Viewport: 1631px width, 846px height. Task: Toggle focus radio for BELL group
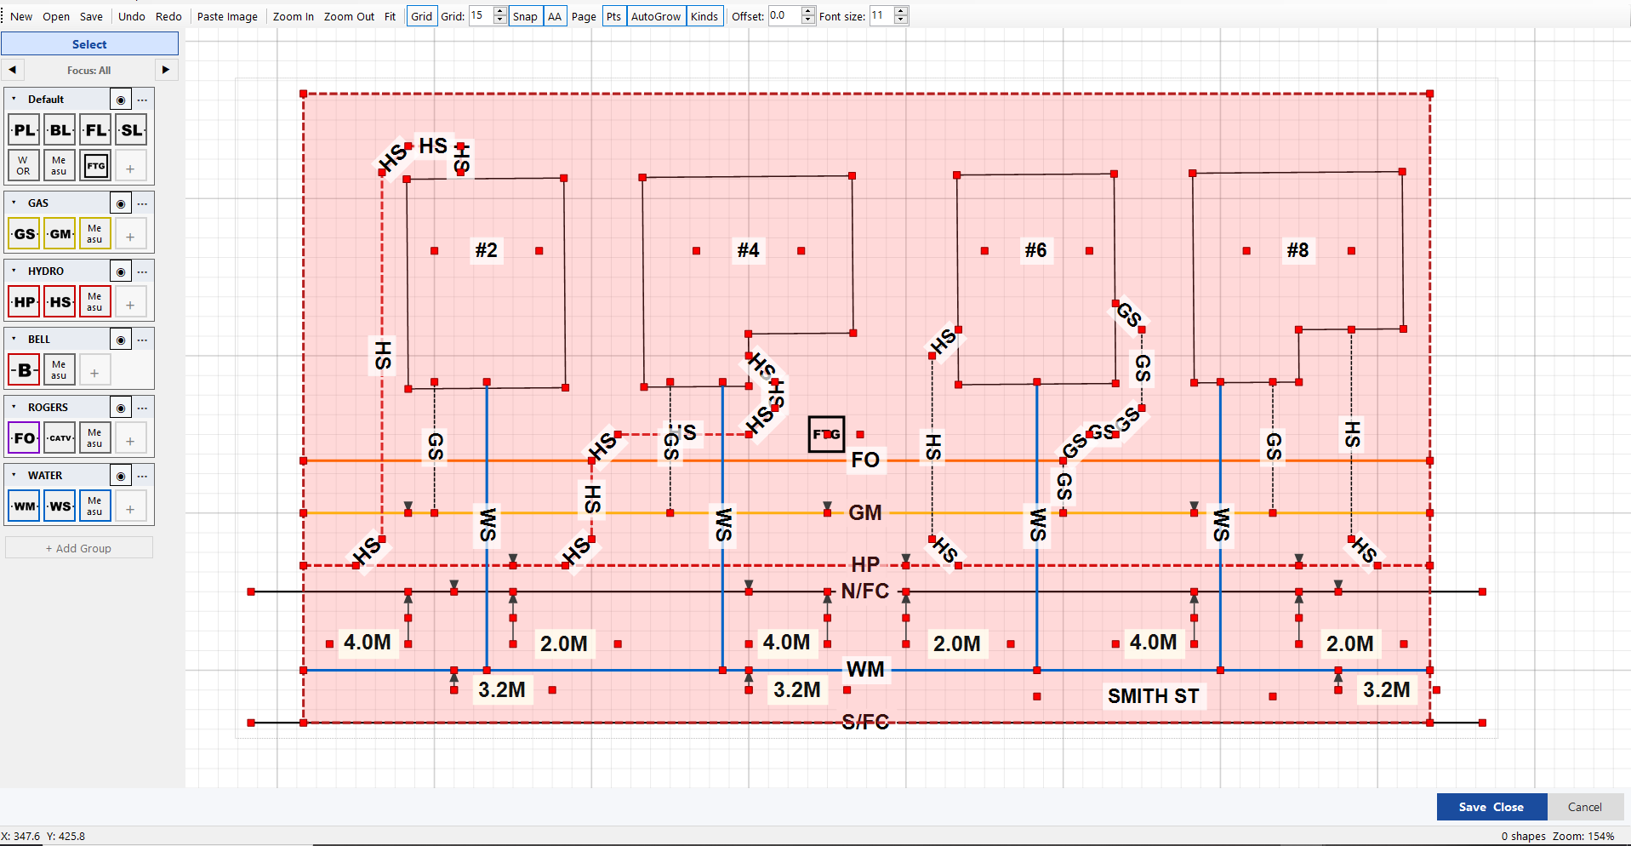coord(121,340)
